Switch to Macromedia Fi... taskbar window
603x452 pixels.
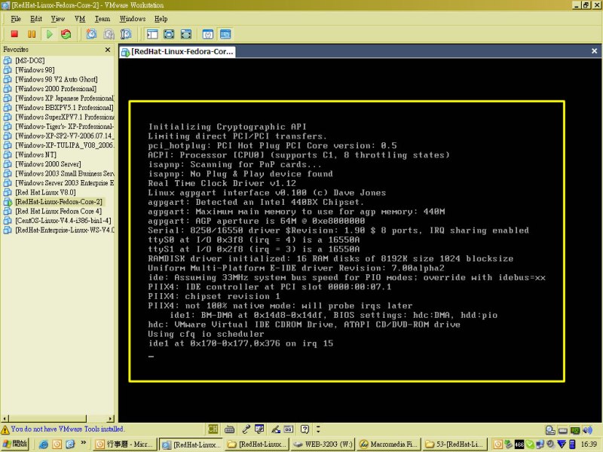click(389, 444)
